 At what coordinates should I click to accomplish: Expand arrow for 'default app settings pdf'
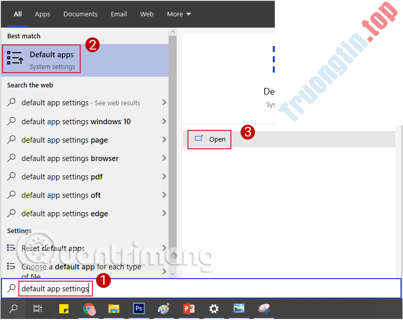tap(164, 176)
